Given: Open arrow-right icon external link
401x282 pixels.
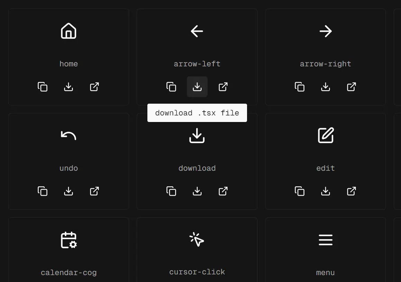Looking at the screenshot, I should click(352, 87).
